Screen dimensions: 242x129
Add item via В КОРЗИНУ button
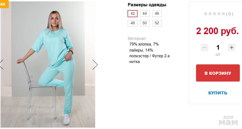tap(218, 73)
